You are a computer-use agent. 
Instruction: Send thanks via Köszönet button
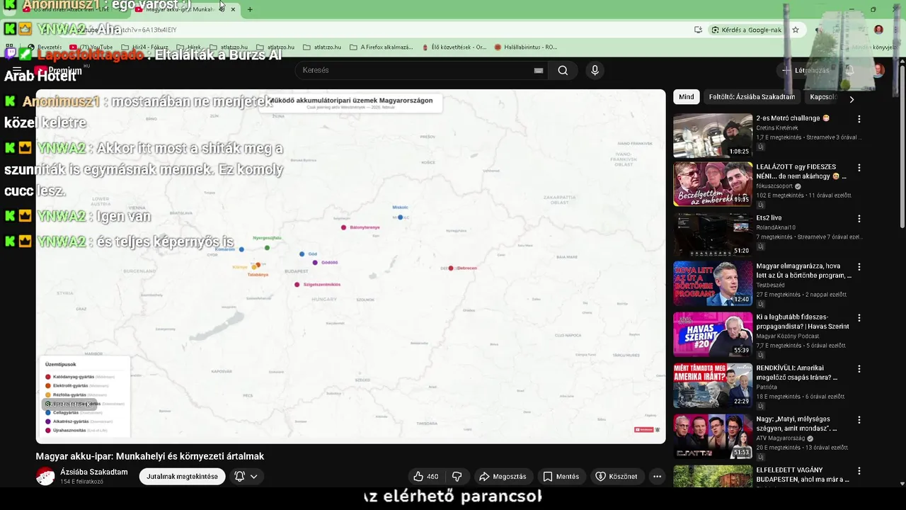[x=616, y=477]
